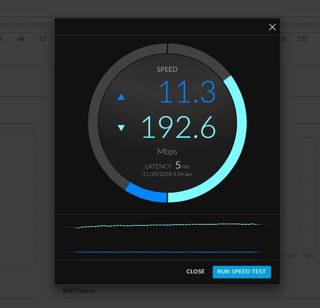This screenshot has height=308, width=320.
Task: Click the blue upload arrow icon
Action: click(x=121, y=97)
